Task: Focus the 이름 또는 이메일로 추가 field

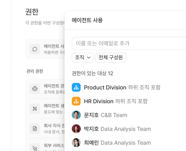Action: pyautogui.click(x=129, y=43)
